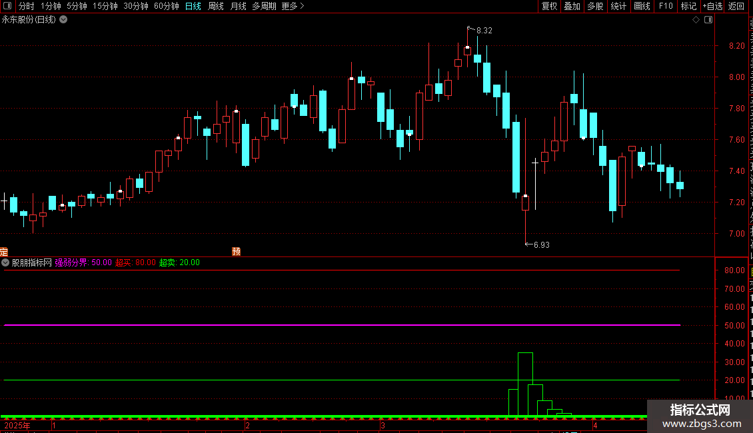Select the 5分钟 period tab
Image resolution: width=753 pixels, height=433 pixels.
coord(77,6)
